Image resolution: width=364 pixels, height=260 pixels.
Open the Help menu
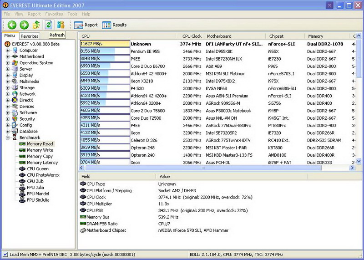(86, 14)
